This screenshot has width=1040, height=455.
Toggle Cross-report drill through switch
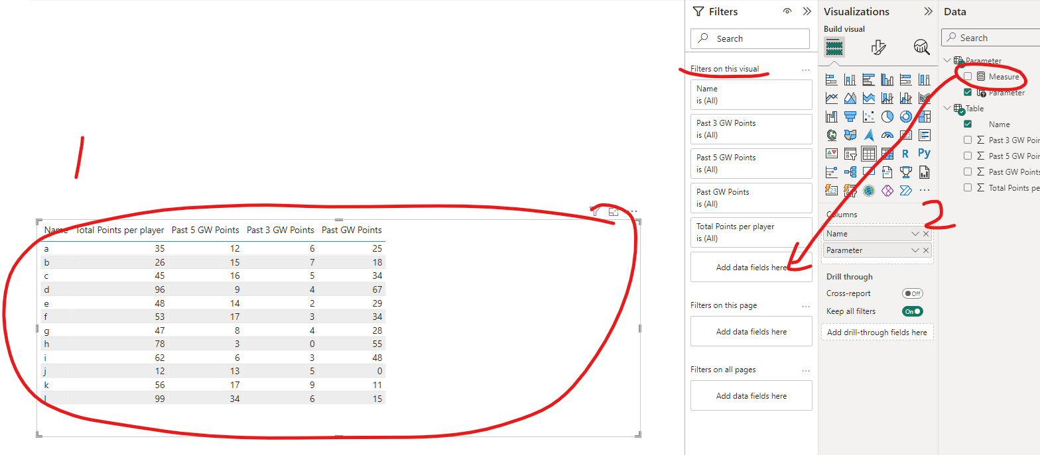click(913, 293)
